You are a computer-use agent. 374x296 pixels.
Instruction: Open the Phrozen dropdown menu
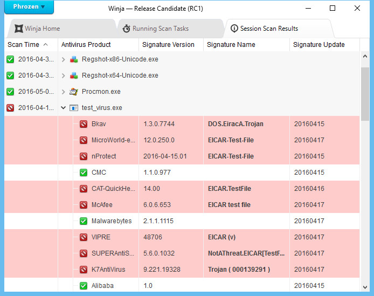tap(29, 6)
